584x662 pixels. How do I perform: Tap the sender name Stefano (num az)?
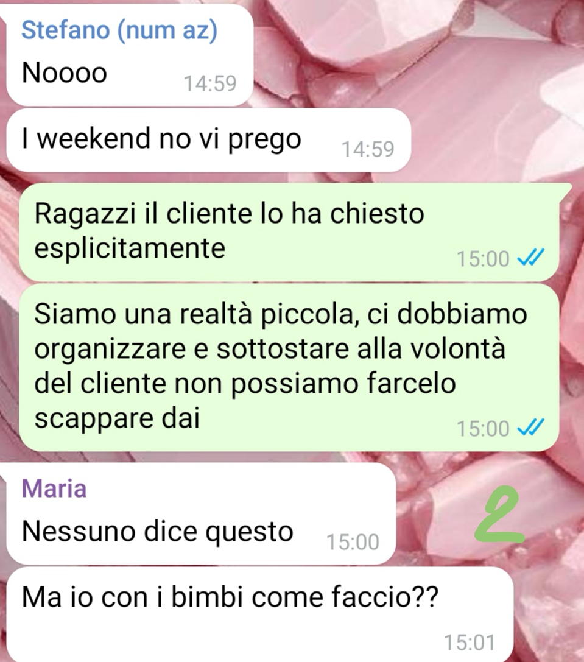pos(119,30)
